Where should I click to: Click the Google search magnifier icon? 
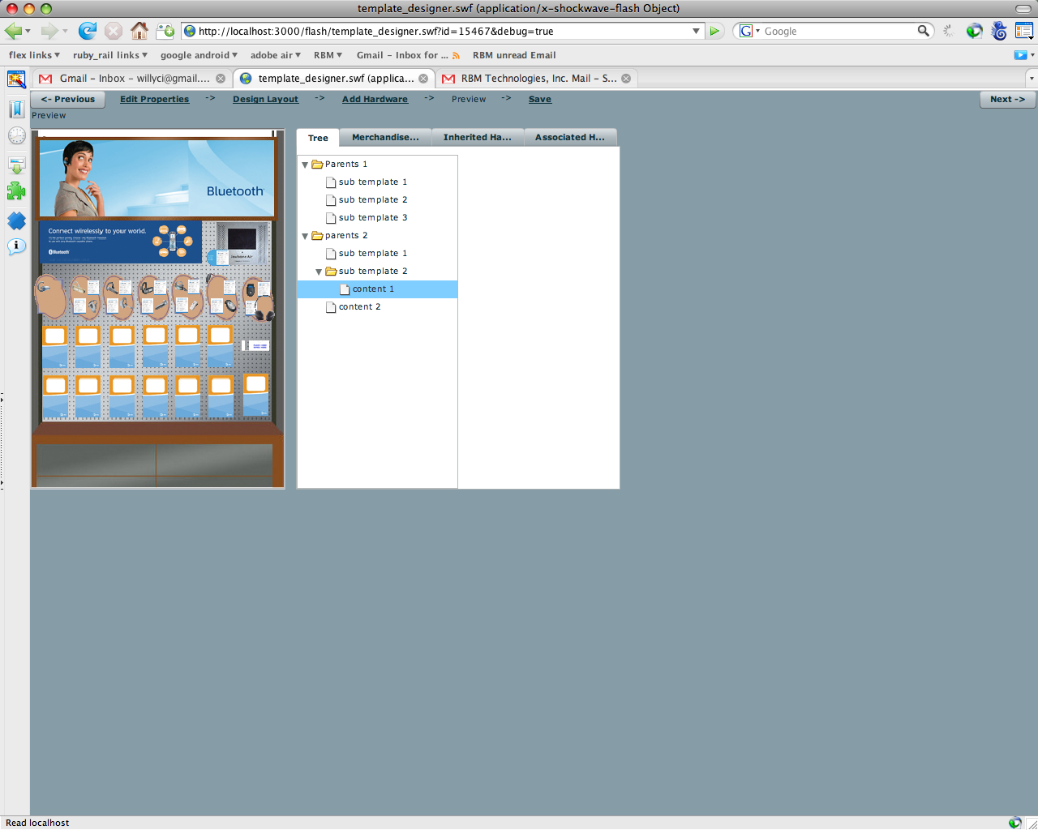(x=924, y=31)
